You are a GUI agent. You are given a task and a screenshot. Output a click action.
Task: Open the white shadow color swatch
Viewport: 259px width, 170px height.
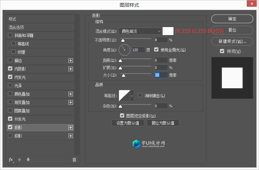tap(168, 31)
